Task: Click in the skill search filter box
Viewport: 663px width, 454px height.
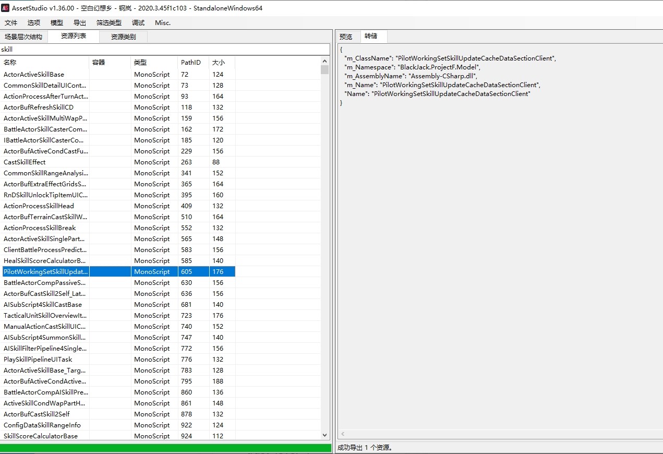Action: (165, 50)
